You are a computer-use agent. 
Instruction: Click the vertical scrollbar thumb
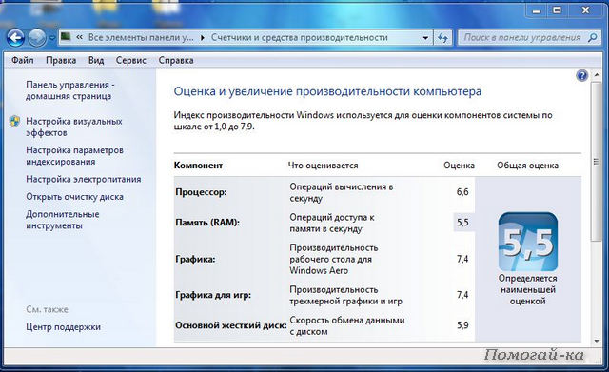(x=597, y=162)
